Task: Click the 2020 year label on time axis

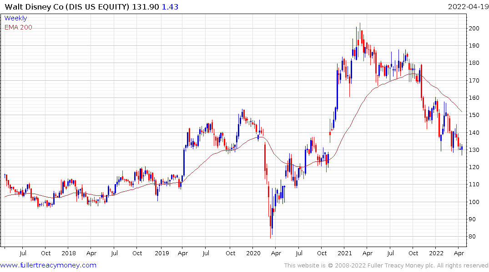Action: pos(253,253)
